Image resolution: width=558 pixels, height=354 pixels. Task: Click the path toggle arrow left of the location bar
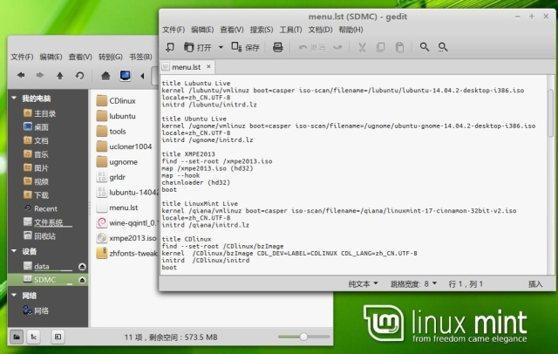(142, 76)
